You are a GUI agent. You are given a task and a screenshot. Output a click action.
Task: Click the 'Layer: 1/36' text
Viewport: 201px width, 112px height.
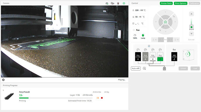click(75, 95)
